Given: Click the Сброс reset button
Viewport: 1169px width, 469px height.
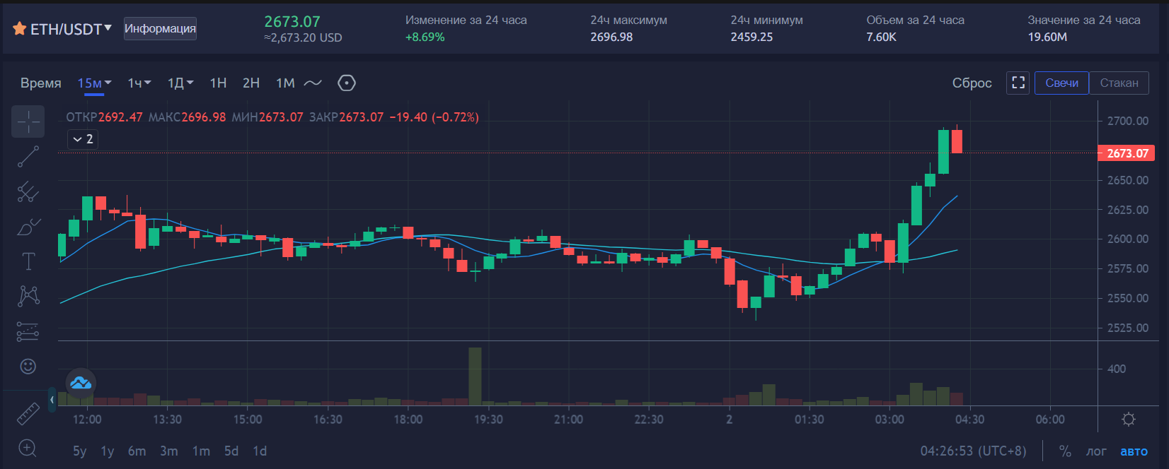Looking at the screenshot, I should pyautogui.click(x=972, y=83).
